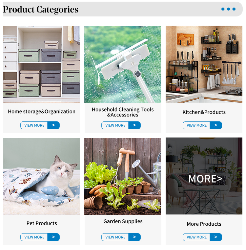Click arrow icon under Kitchen&Products
246x250 pixels.
coord(216,125)
